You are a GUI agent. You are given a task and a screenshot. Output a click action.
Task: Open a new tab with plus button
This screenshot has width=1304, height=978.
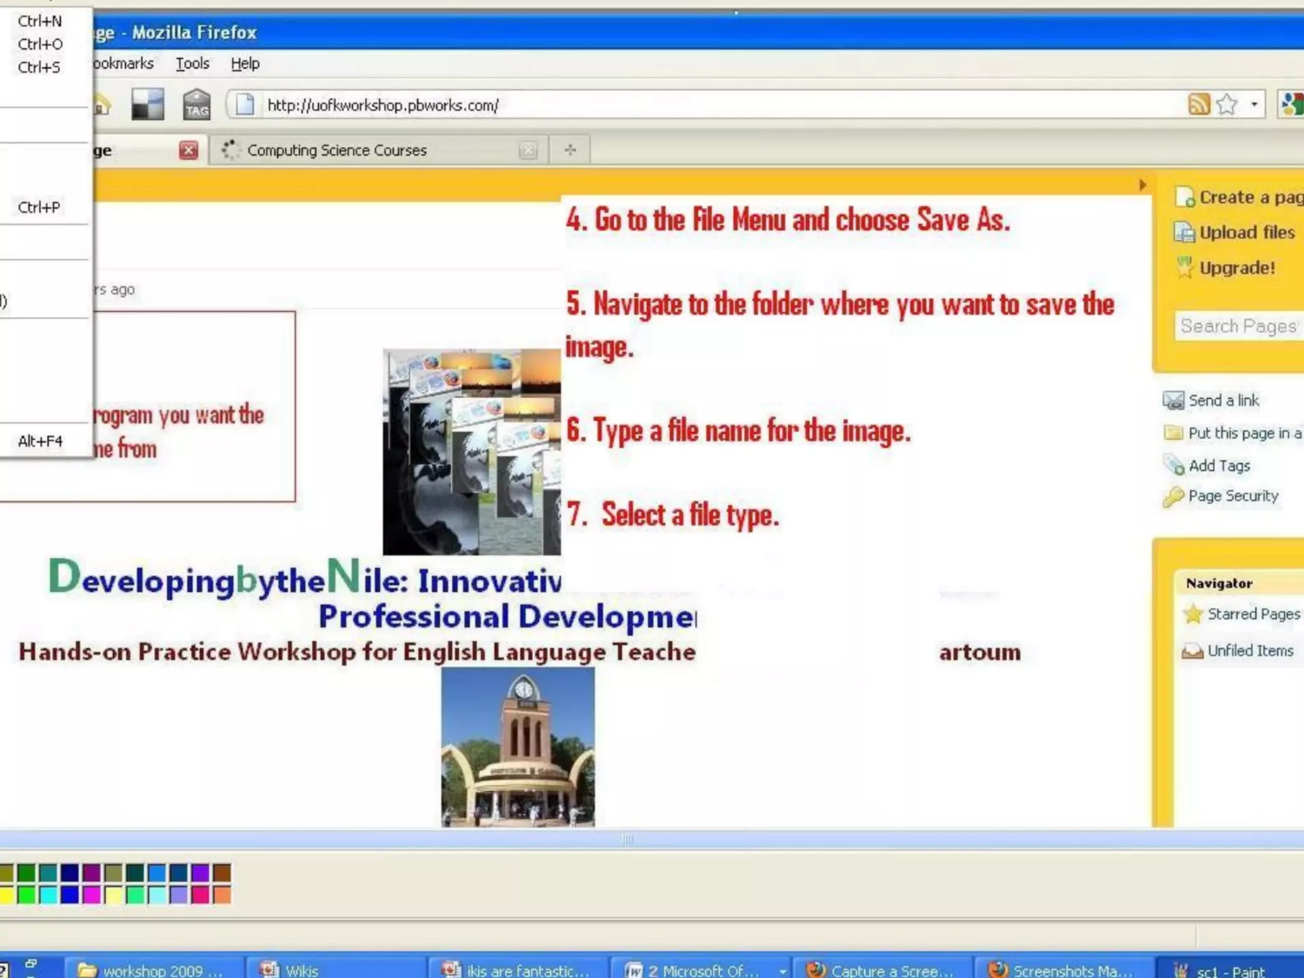coord(570,150)
